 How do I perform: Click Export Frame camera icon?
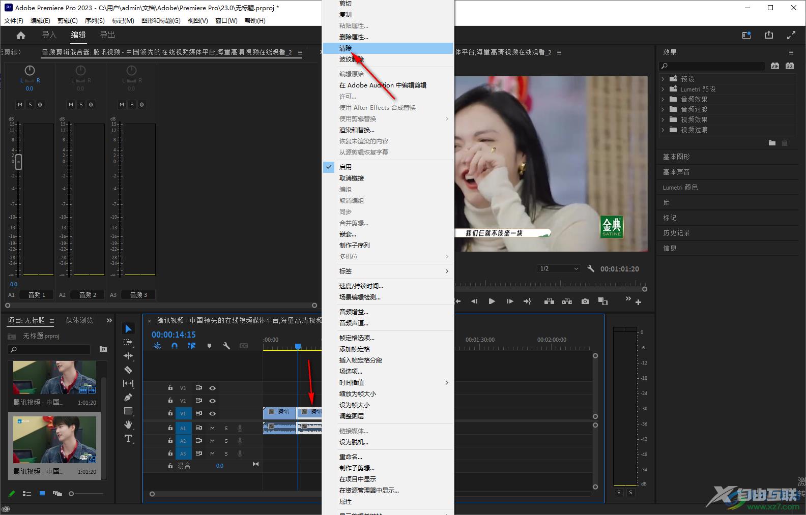coord(585,301)
